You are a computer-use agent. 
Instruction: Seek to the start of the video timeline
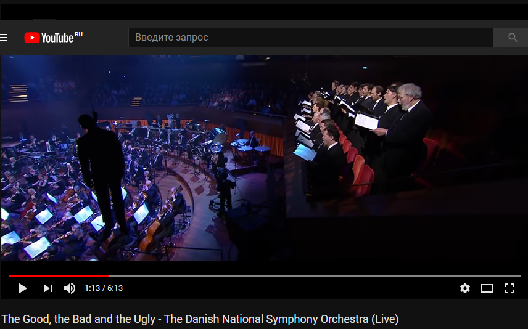tap(9, 276)
